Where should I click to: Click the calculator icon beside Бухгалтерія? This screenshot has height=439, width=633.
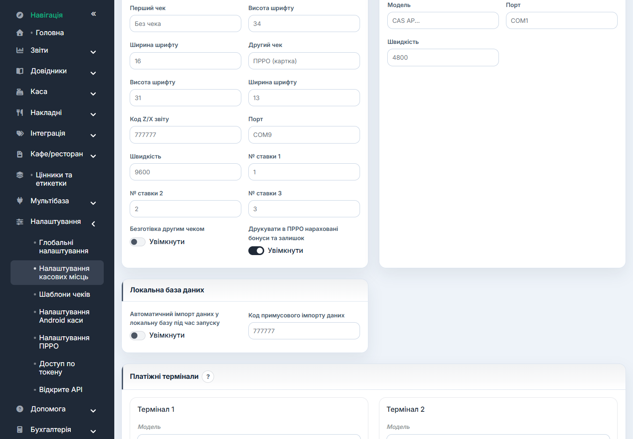click(20, 429)
